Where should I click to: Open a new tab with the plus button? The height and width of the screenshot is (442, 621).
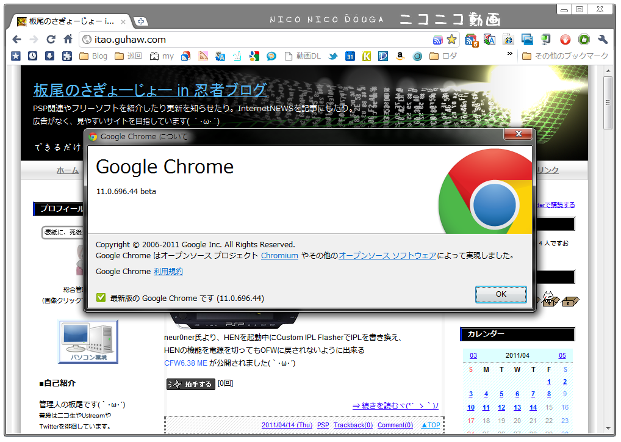pos(140,21)
